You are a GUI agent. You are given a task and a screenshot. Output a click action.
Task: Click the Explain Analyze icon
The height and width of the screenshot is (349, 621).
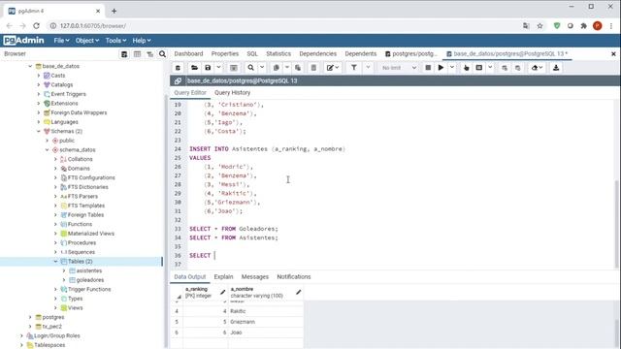click(478, 68)
